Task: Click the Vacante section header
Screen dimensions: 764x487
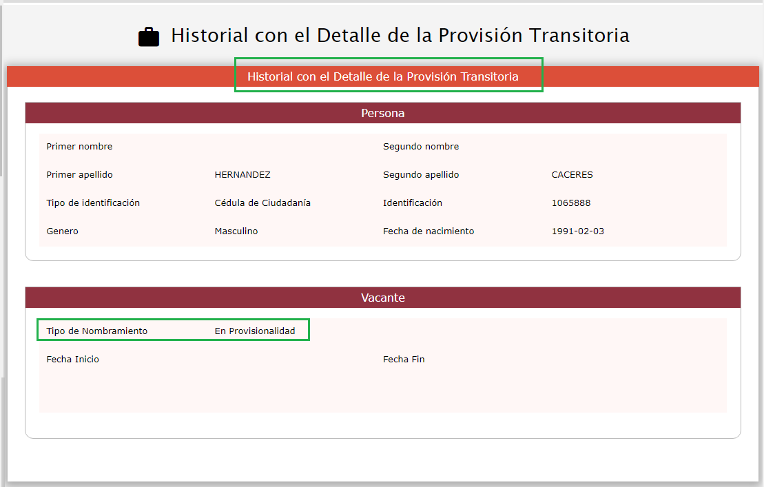Action: point(383,298)
